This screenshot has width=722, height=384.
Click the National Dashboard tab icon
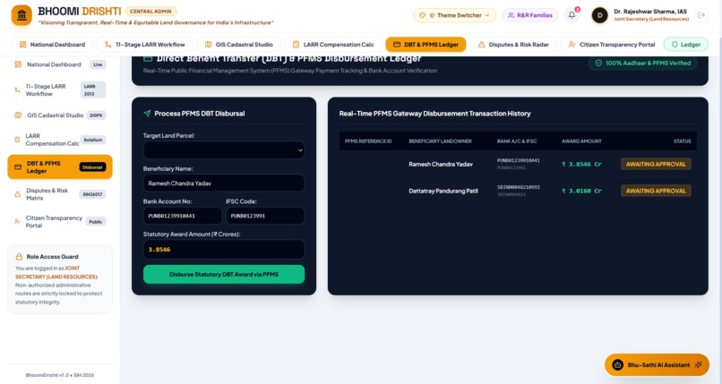22,45
